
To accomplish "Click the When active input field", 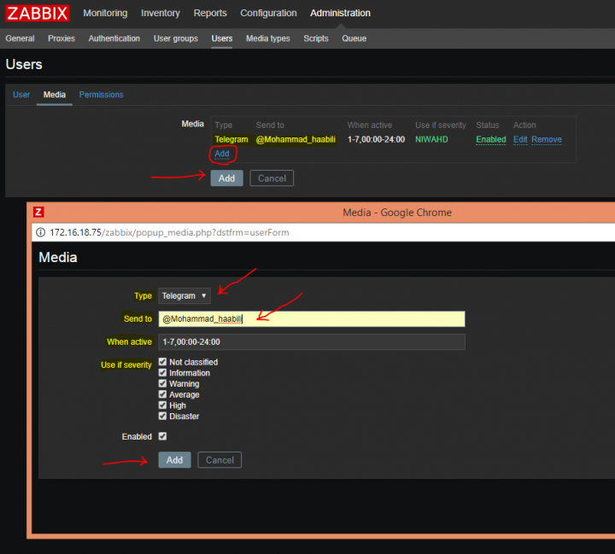I will (312, 342).
